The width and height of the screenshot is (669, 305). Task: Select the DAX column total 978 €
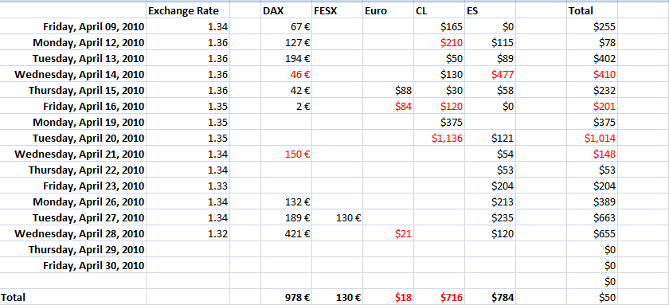coord(285,297)
